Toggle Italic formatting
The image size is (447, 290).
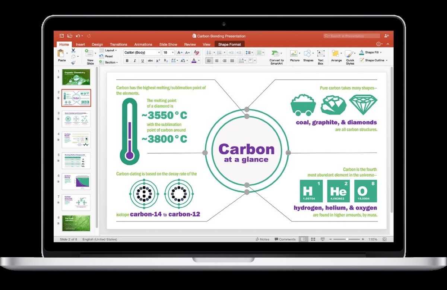(x=135, y=60)
